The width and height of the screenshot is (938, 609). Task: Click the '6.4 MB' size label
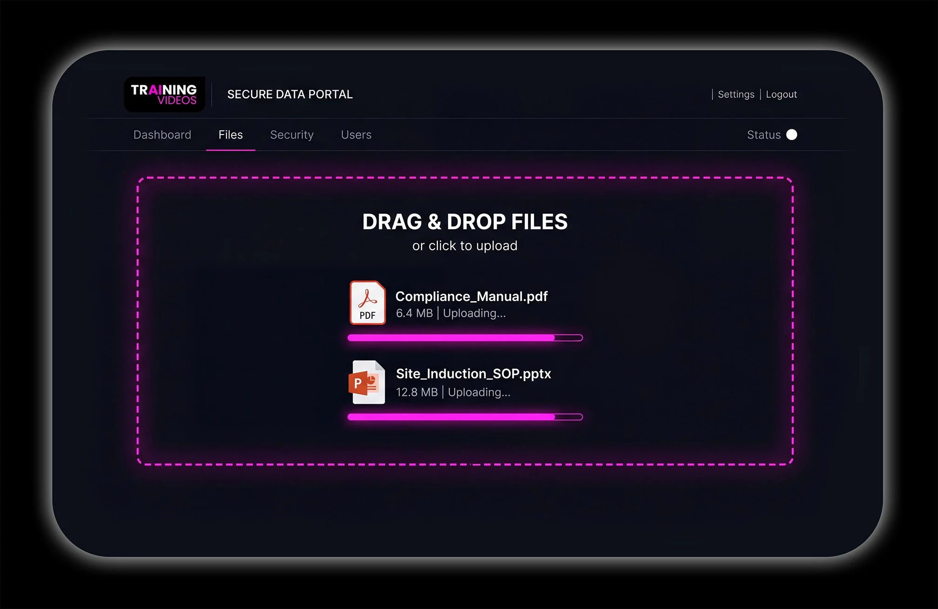point(414,313)
